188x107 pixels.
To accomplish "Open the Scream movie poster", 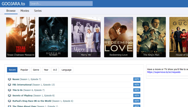I will tap(53, 37).
